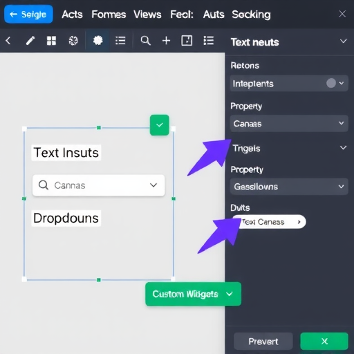Go back using the left chevron icon

8,41
